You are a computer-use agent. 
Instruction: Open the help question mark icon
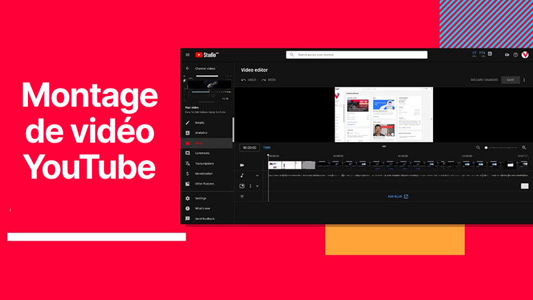(516, 55)
